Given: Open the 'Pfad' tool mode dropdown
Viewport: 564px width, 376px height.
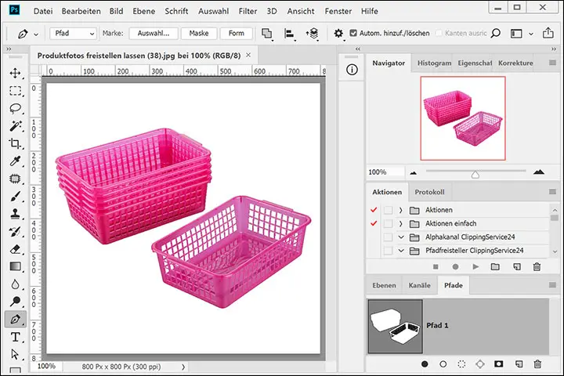Looking at the screenshot, I should [x=73, y=34].
